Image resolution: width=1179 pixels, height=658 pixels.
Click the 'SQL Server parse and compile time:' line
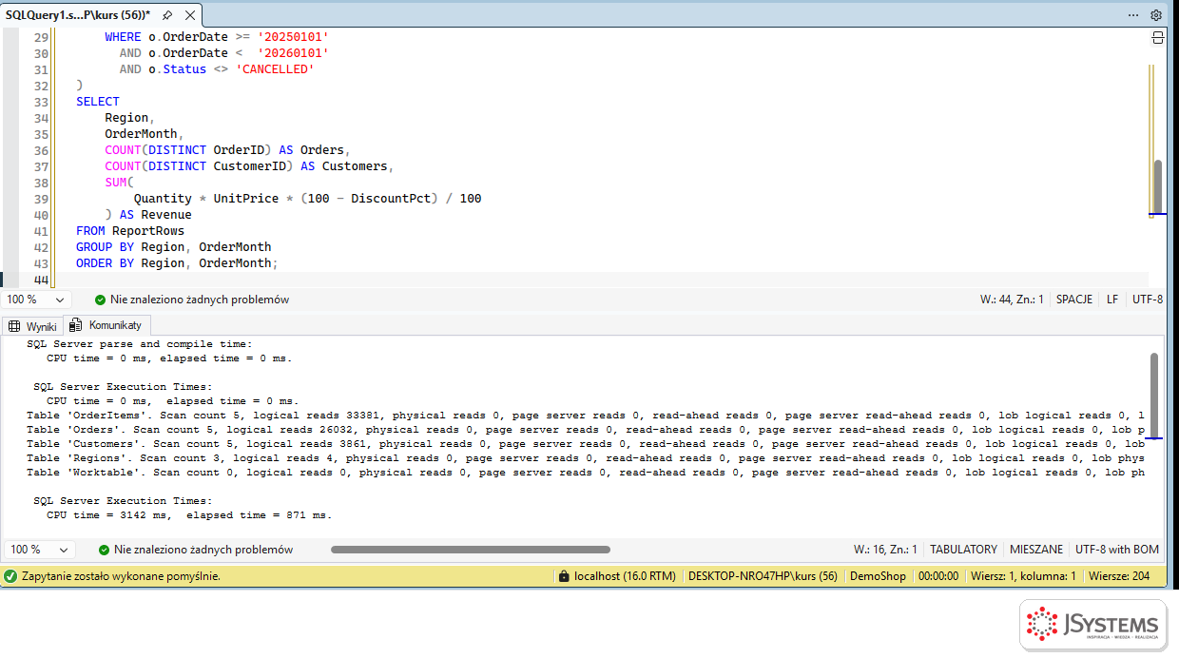point(139,344)
